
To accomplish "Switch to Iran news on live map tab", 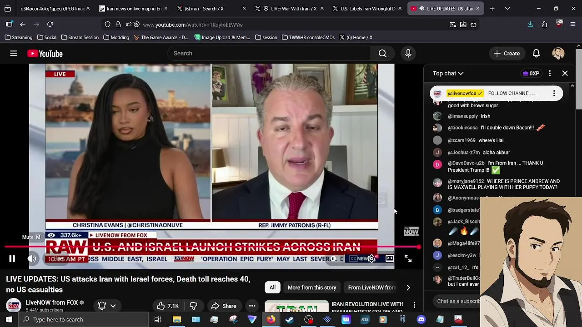I will [130, 8].
